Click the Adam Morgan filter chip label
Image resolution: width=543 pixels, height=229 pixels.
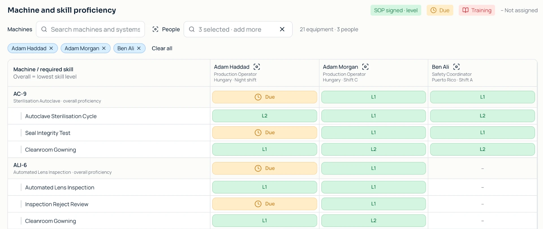pos(82,48)
